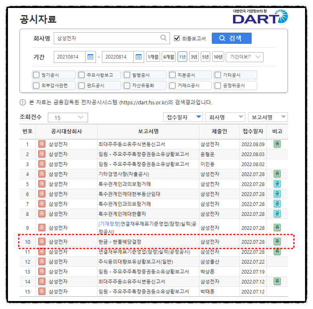313x309 pixels.
Task: Click green 유 remark badge in row 10
Action: 277,242
